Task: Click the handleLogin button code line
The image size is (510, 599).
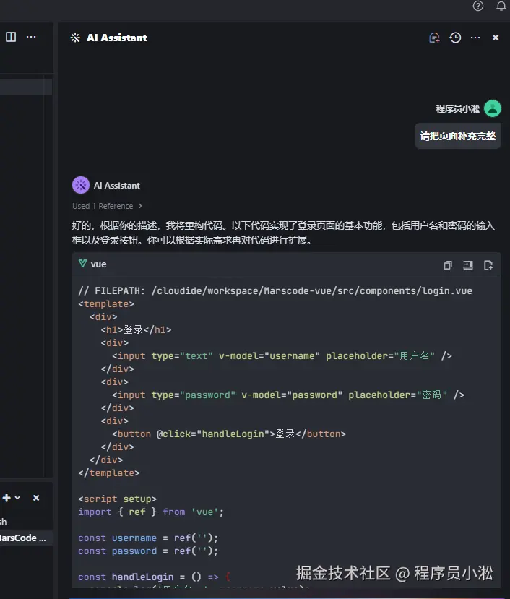Action: tap(229, 434)
